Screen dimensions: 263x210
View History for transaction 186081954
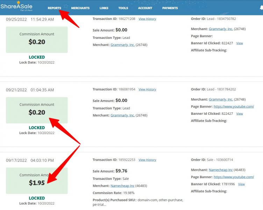click(x=147, y=89)
